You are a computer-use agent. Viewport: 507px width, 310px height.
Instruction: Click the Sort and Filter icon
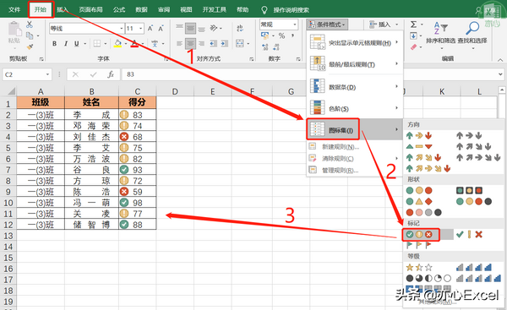441,29
